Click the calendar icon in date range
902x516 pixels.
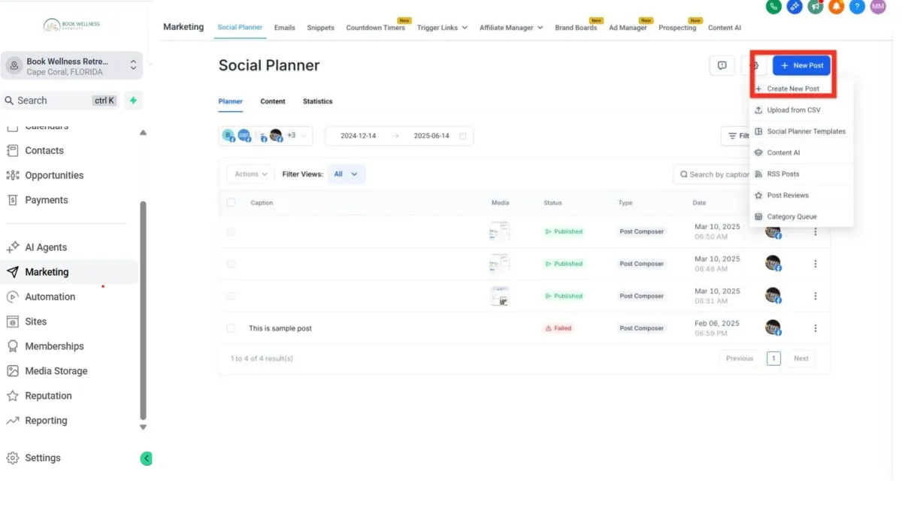click(x=463, y=136)
